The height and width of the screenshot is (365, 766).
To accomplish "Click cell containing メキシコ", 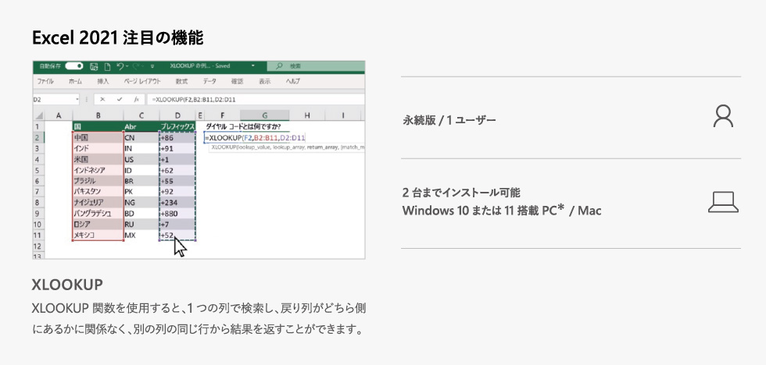I will [98, 236].
